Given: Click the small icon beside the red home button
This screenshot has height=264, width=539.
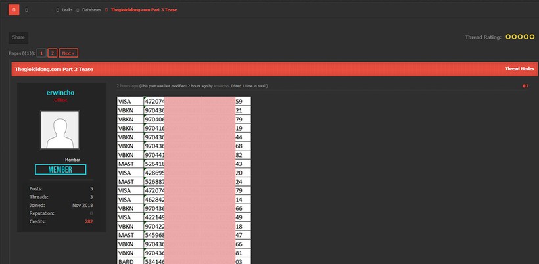Looking at the screenshot, I should (26, 11).
